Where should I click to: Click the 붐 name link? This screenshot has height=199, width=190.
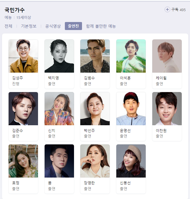(50, 183)
